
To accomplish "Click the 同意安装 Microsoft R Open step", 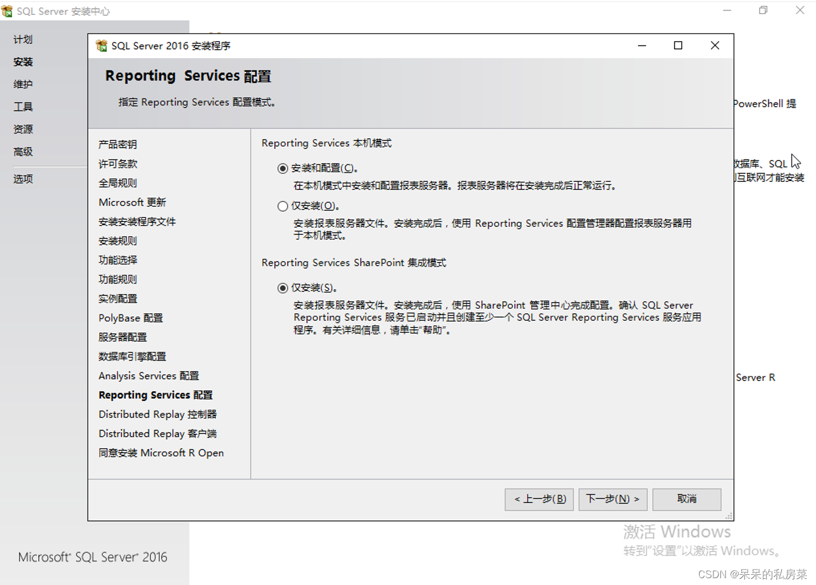I will (x=161, y=453).
